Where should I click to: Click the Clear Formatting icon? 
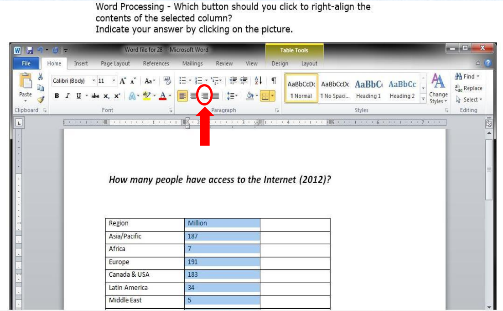[167, 80]
